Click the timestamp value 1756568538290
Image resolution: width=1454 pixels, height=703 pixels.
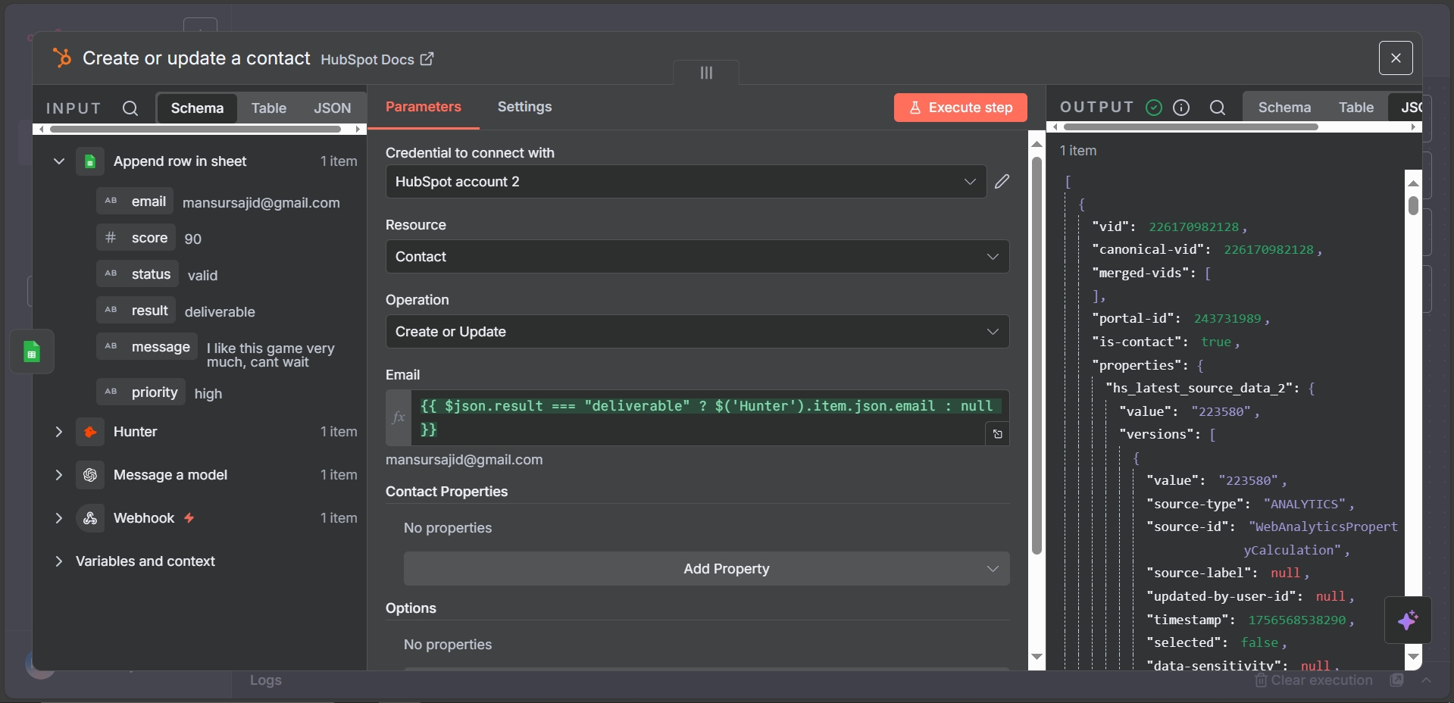coord(1296,620)
